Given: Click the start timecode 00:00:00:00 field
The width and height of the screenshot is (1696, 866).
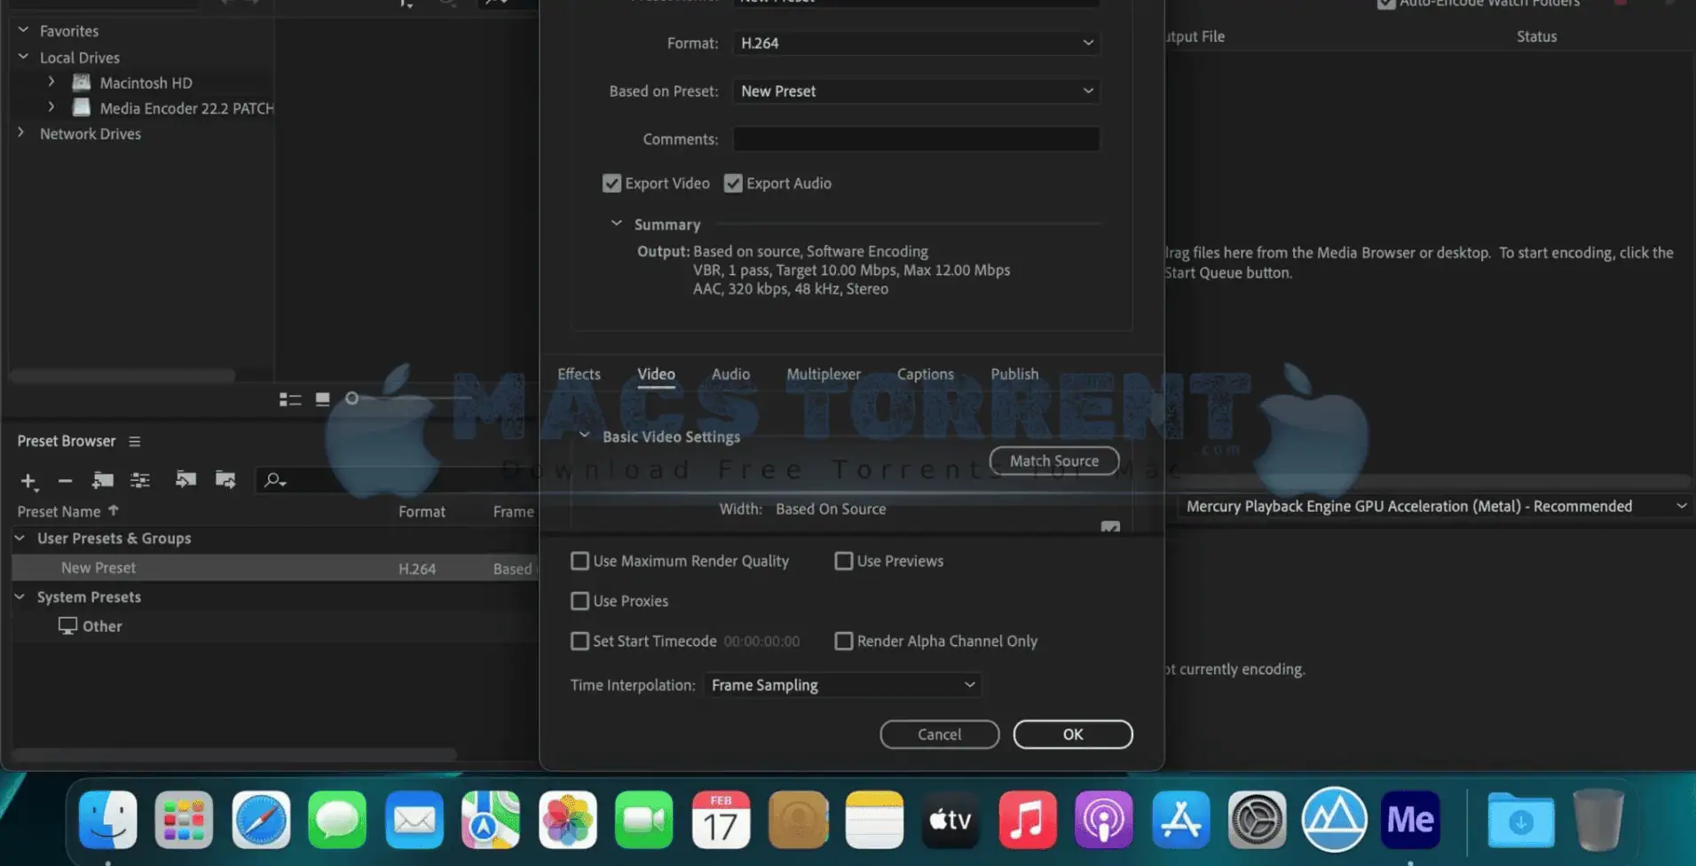Looking at the screenshot, I should pyautogui.click(x=761, y=641).
